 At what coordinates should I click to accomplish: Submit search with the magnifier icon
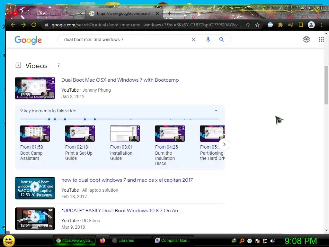[222, 40]
